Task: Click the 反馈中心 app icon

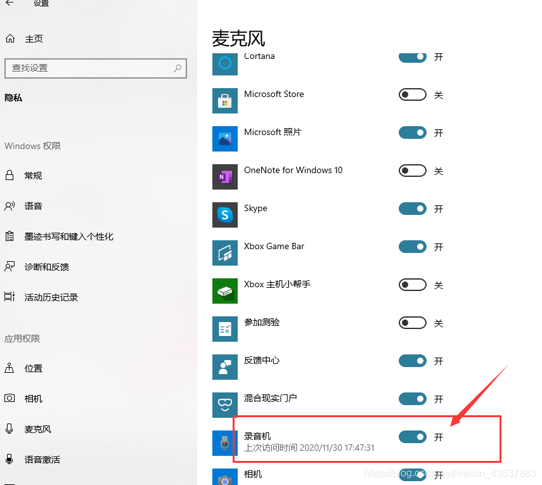Action: tap(224, 367)
